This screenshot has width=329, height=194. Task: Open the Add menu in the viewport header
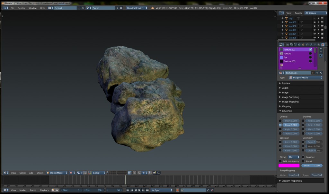31,172
